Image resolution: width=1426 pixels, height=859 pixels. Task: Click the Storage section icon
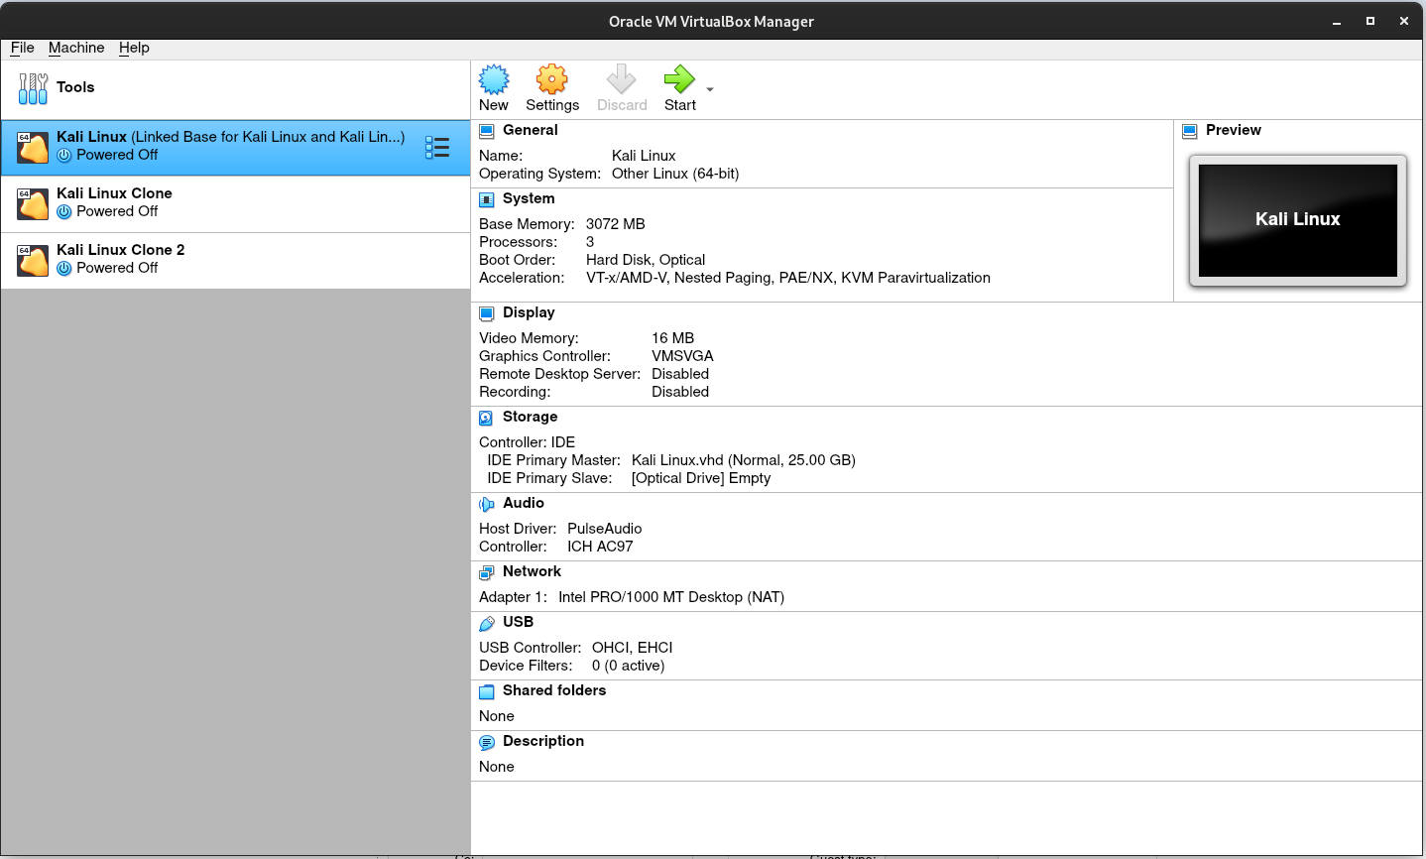click(486, 418)
